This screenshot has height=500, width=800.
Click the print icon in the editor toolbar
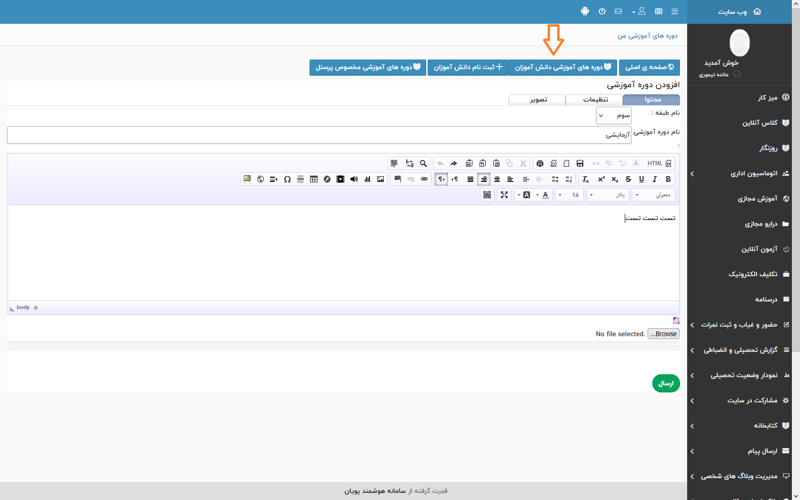(x=540, y=163)
